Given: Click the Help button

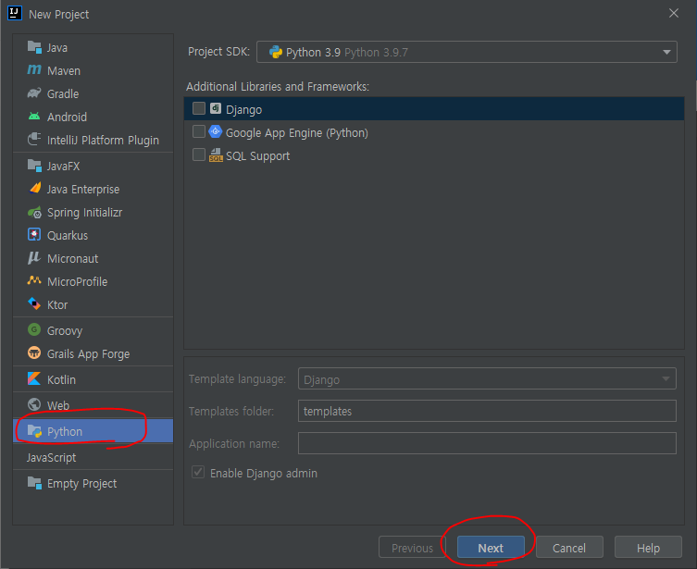Looking at the screenshot, I should 648,547.
